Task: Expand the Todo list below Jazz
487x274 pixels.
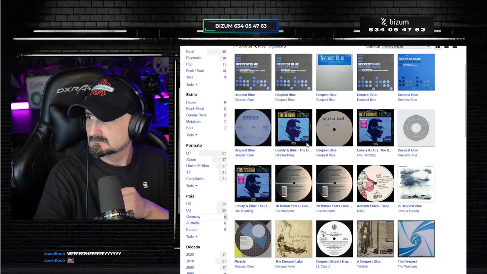Action: [192, 84]
